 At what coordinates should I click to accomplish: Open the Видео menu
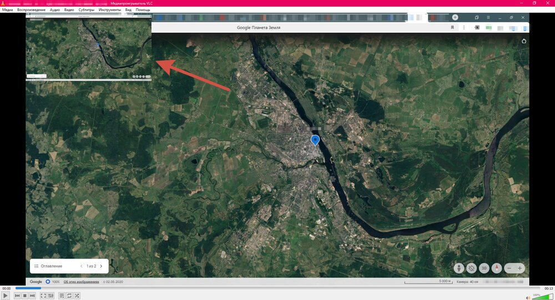point(69,10)
